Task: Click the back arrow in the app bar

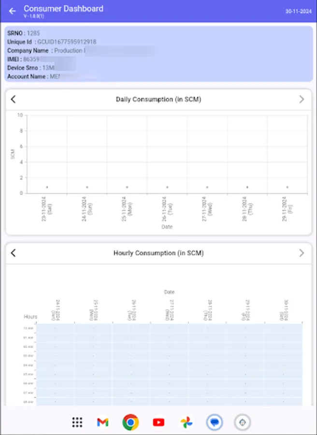Action: (12, 11)
